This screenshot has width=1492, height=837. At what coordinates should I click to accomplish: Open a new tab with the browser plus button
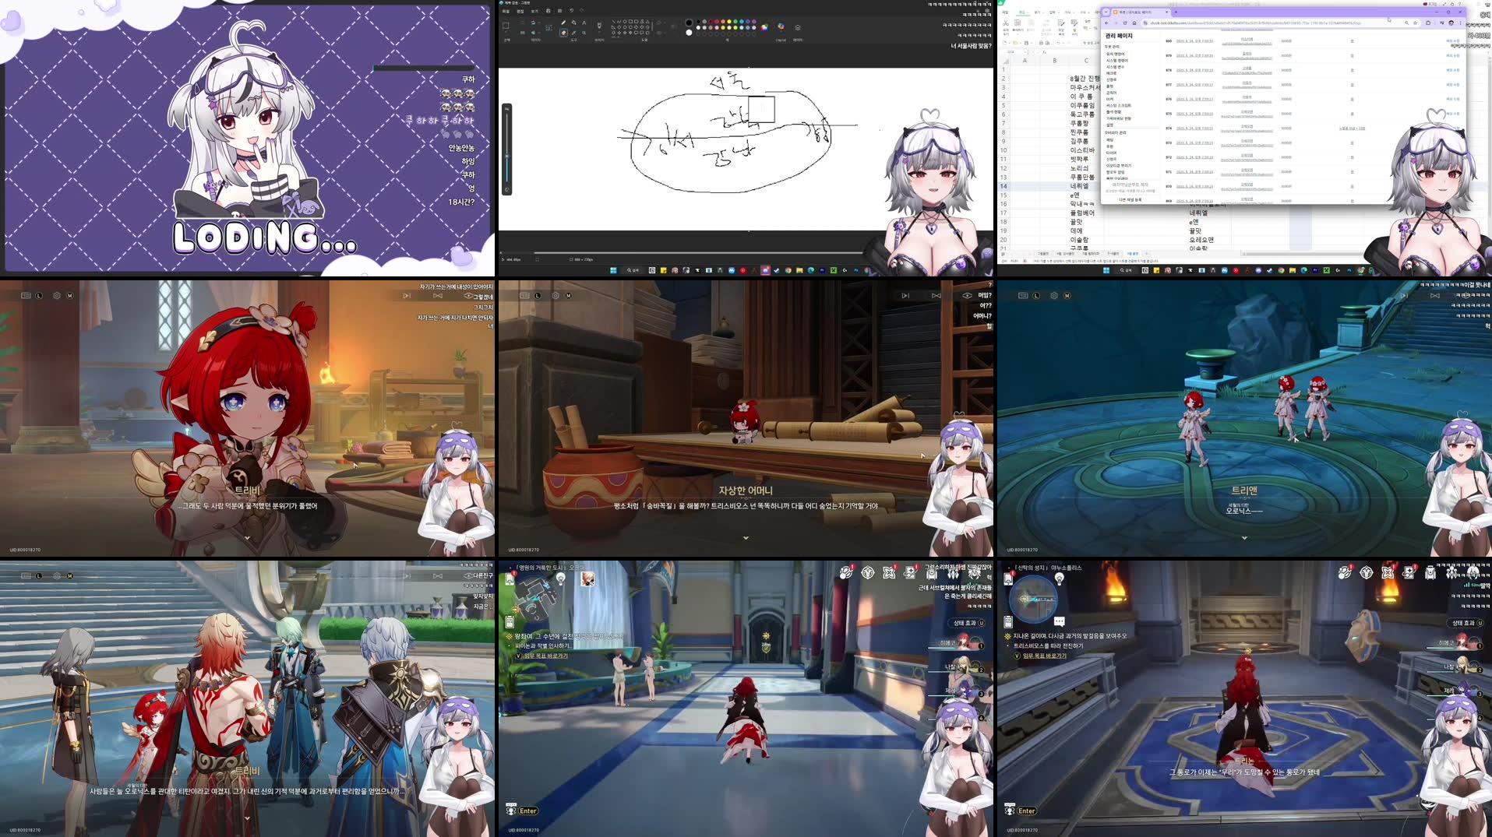(x=1176, y=12)
